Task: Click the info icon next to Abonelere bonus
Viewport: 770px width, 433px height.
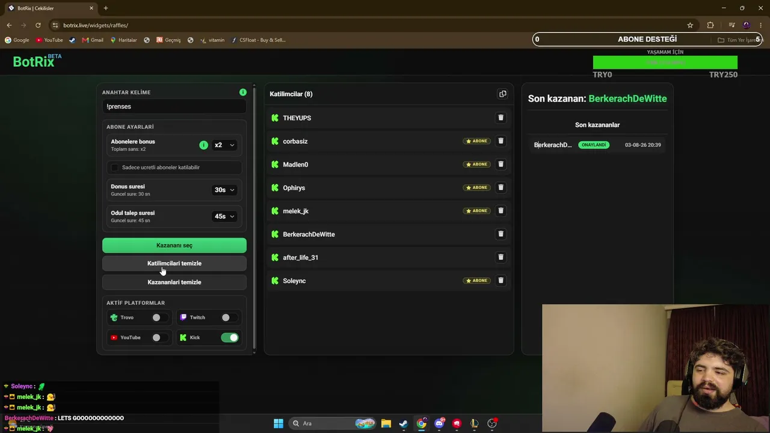Action: [x=203, y=145]
